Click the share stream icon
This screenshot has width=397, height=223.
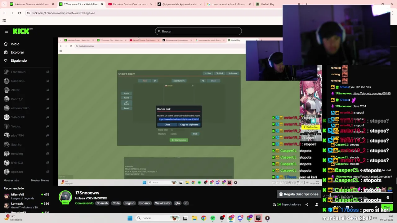307,204
